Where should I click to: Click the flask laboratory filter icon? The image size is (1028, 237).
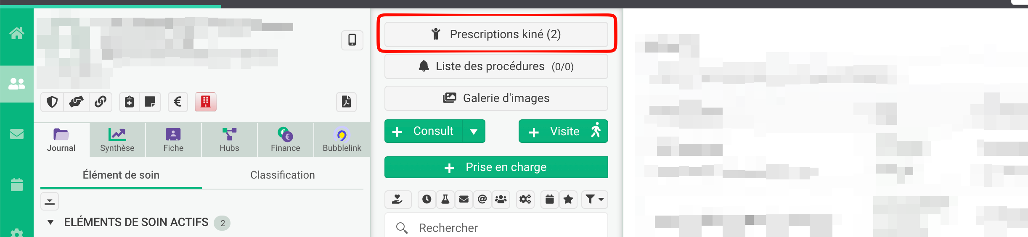coord(445,199)
